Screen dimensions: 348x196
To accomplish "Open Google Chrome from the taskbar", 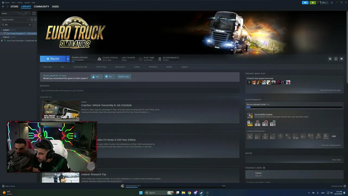I will tap(189, 193).
